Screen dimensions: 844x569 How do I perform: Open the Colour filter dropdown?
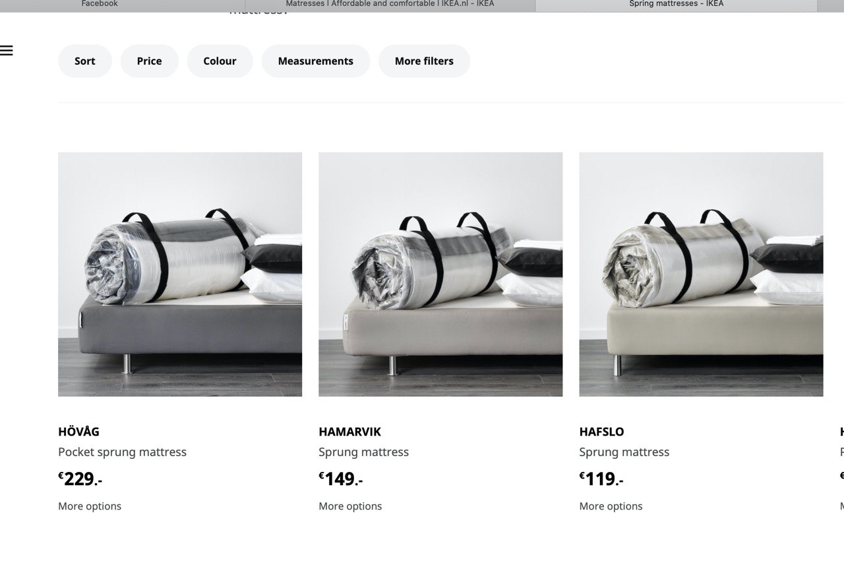point(220,61)
